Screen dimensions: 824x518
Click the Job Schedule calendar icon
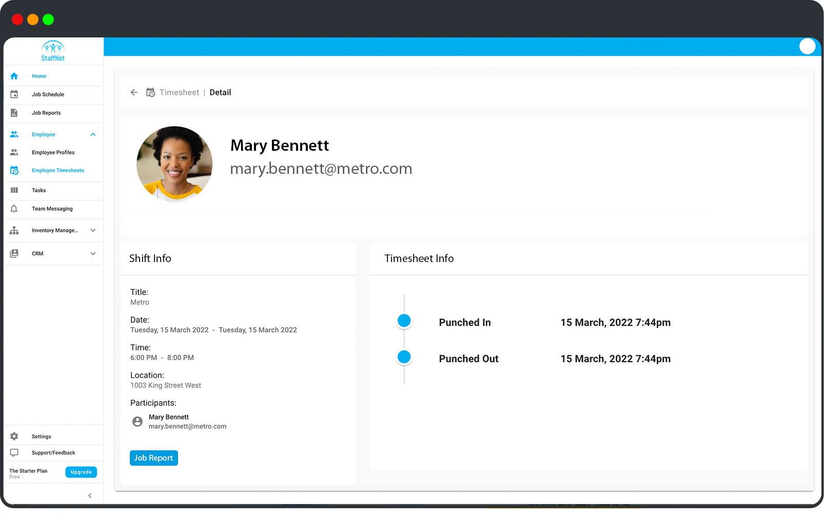(x=14, y=94)
